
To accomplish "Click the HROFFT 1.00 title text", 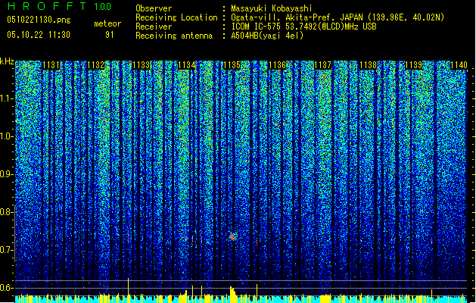I will click(59, 6).
